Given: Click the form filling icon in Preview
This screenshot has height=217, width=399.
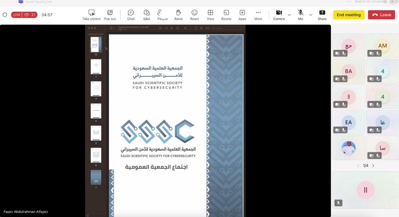Looking at the screenshot, I should (x=207, y=28).
